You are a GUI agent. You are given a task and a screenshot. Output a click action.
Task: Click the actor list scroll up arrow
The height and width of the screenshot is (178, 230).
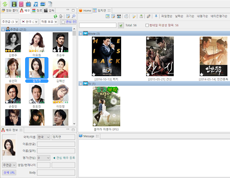coord(74,29)
